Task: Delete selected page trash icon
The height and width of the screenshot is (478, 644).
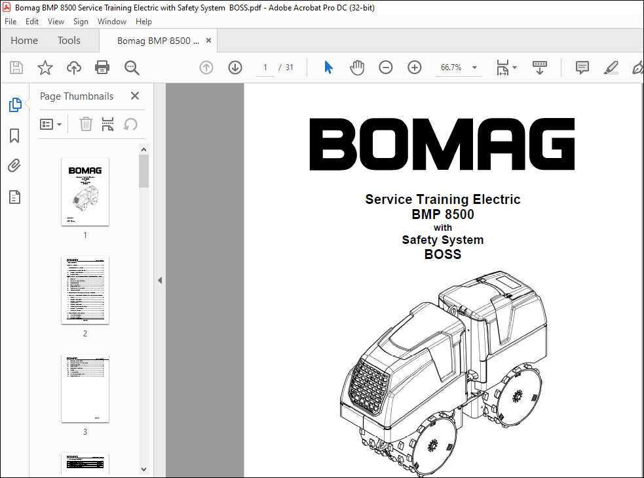Action: (x=86, y=124)
